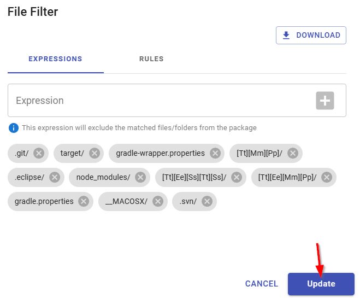Remove the [Tt][Ee][Mm][Pp]/ chip
This screenshot has width=360, height=298.
(x=327, y=177)
